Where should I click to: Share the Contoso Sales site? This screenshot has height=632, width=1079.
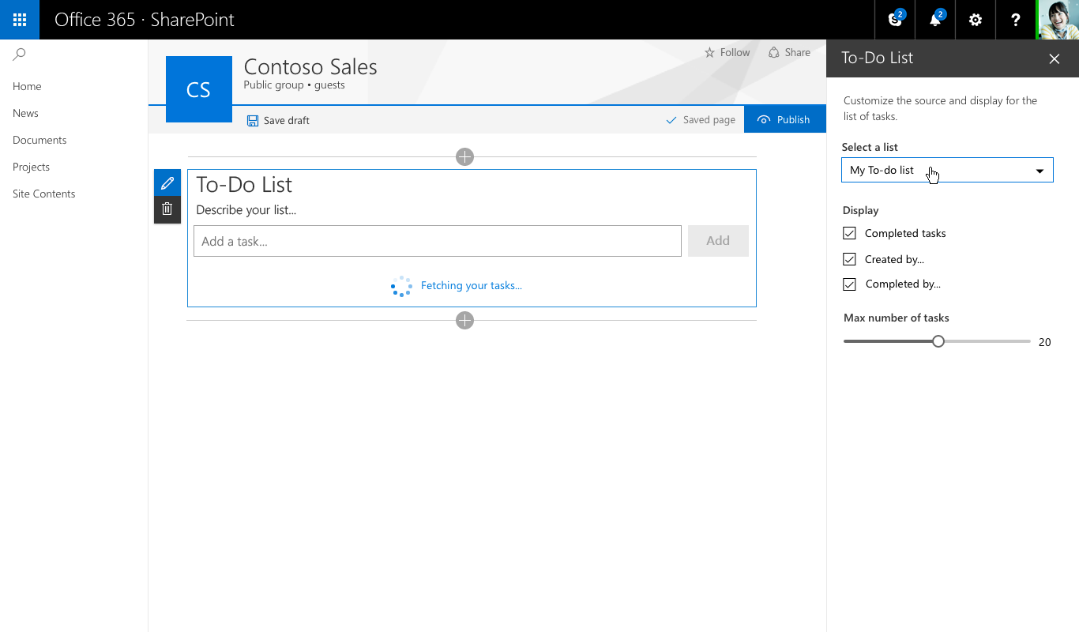coord(790,52)
